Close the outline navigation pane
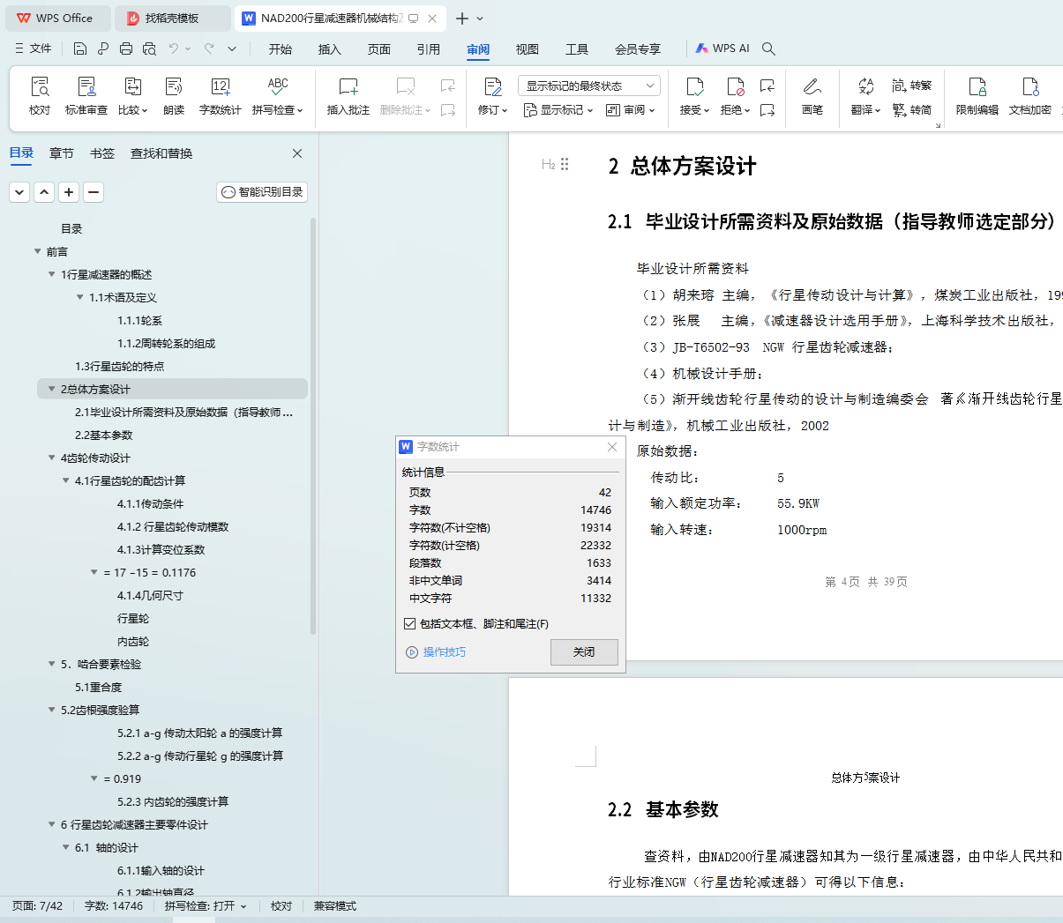Screen dimensions: 1063x923 click(297, 153)
